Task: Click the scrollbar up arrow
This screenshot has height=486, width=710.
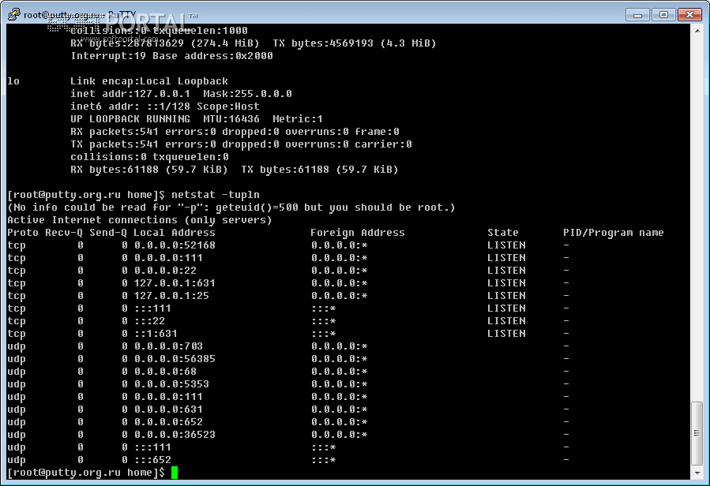Action: click(697, 31)
